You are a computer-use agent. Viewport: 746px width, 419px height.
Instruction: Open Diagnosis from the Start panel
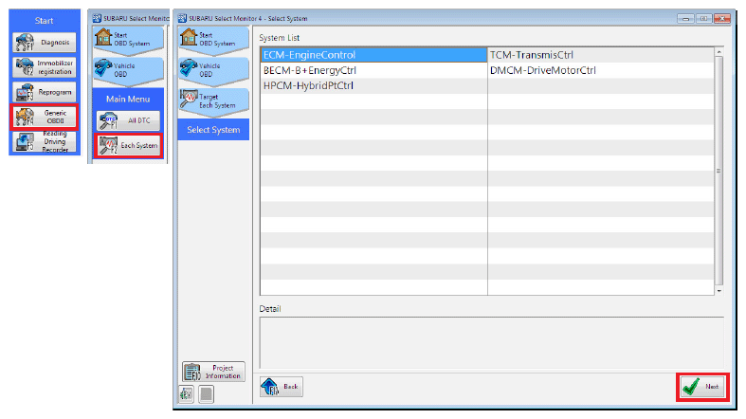[x=45, y=43]
